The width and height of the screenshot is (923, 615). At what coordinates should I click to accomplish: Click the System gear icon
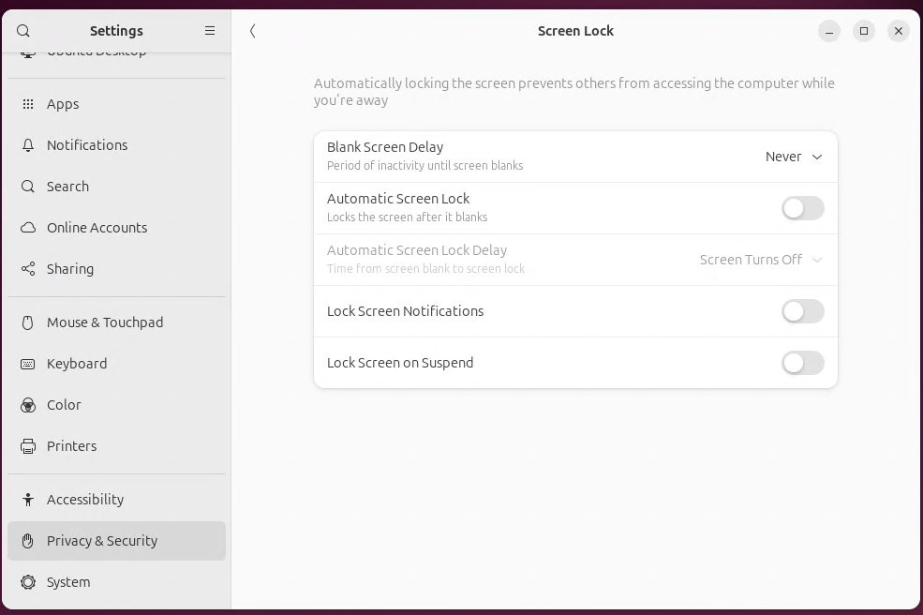coord(28,582)
